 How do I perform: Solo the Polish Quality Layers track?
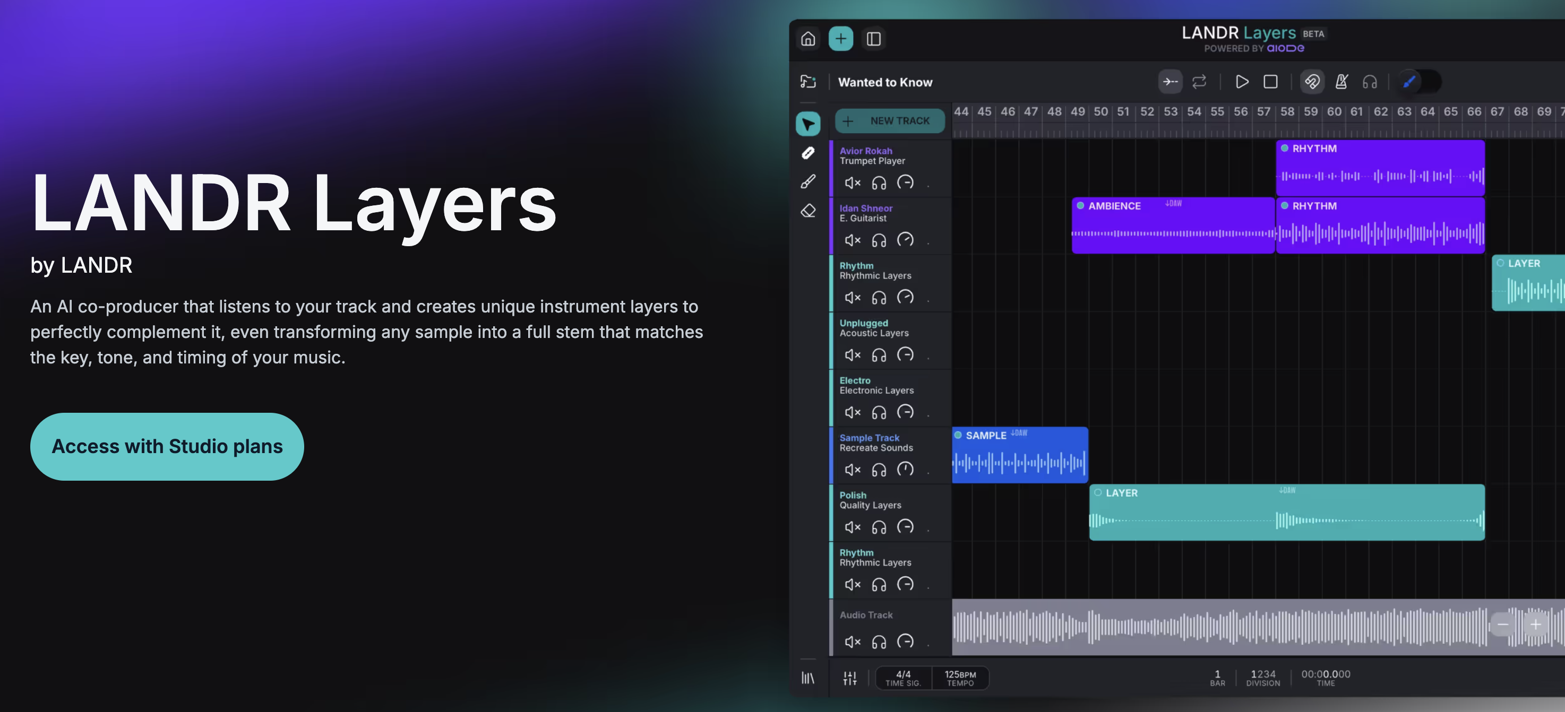tap(879, 527)
